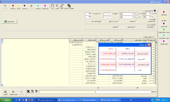Click the last record navigation arrow

138,88
